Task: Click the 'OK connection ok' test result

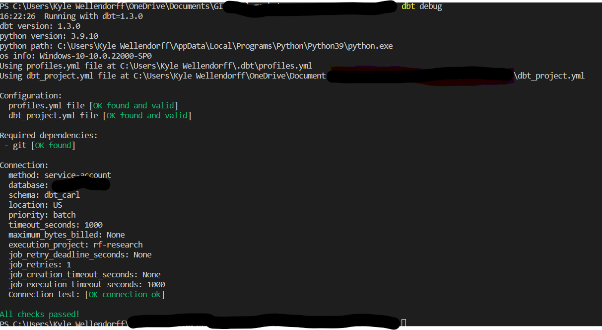Action: coord(125,294)
